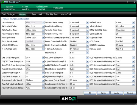Open the Stability Test sub-tab
The image size is (137, 105).
click(x=52, y=14)
